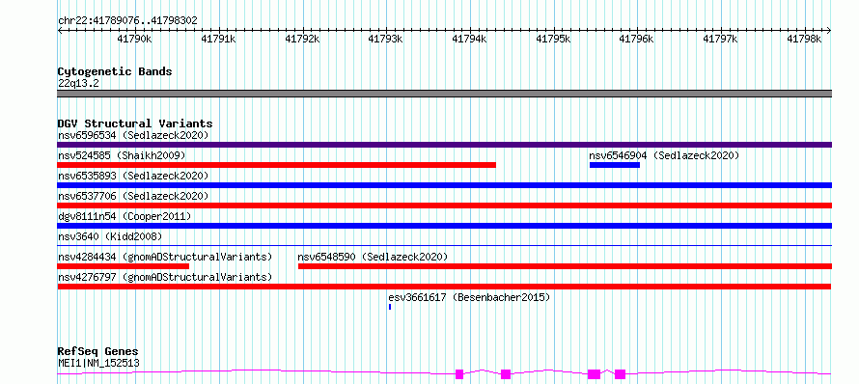Click the short blue nsv6546904 bar
Image resolution: width=859 pixels, height=384 pixels.
pyautogui.click(x=614, y=165)
